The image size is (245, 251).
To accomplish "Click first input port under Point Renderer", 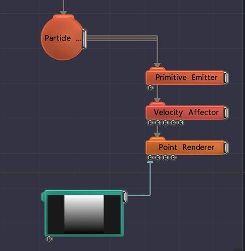I will tap(150, 158).
